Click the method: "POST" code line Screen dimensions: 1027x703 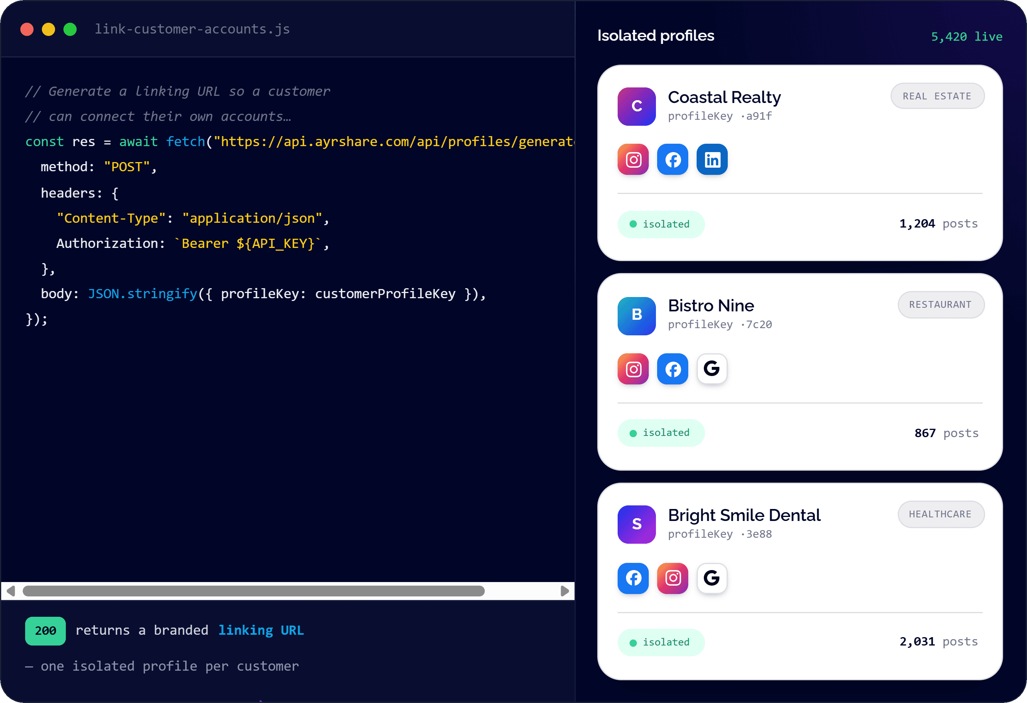pyautogui.click(x=99, y=167)
